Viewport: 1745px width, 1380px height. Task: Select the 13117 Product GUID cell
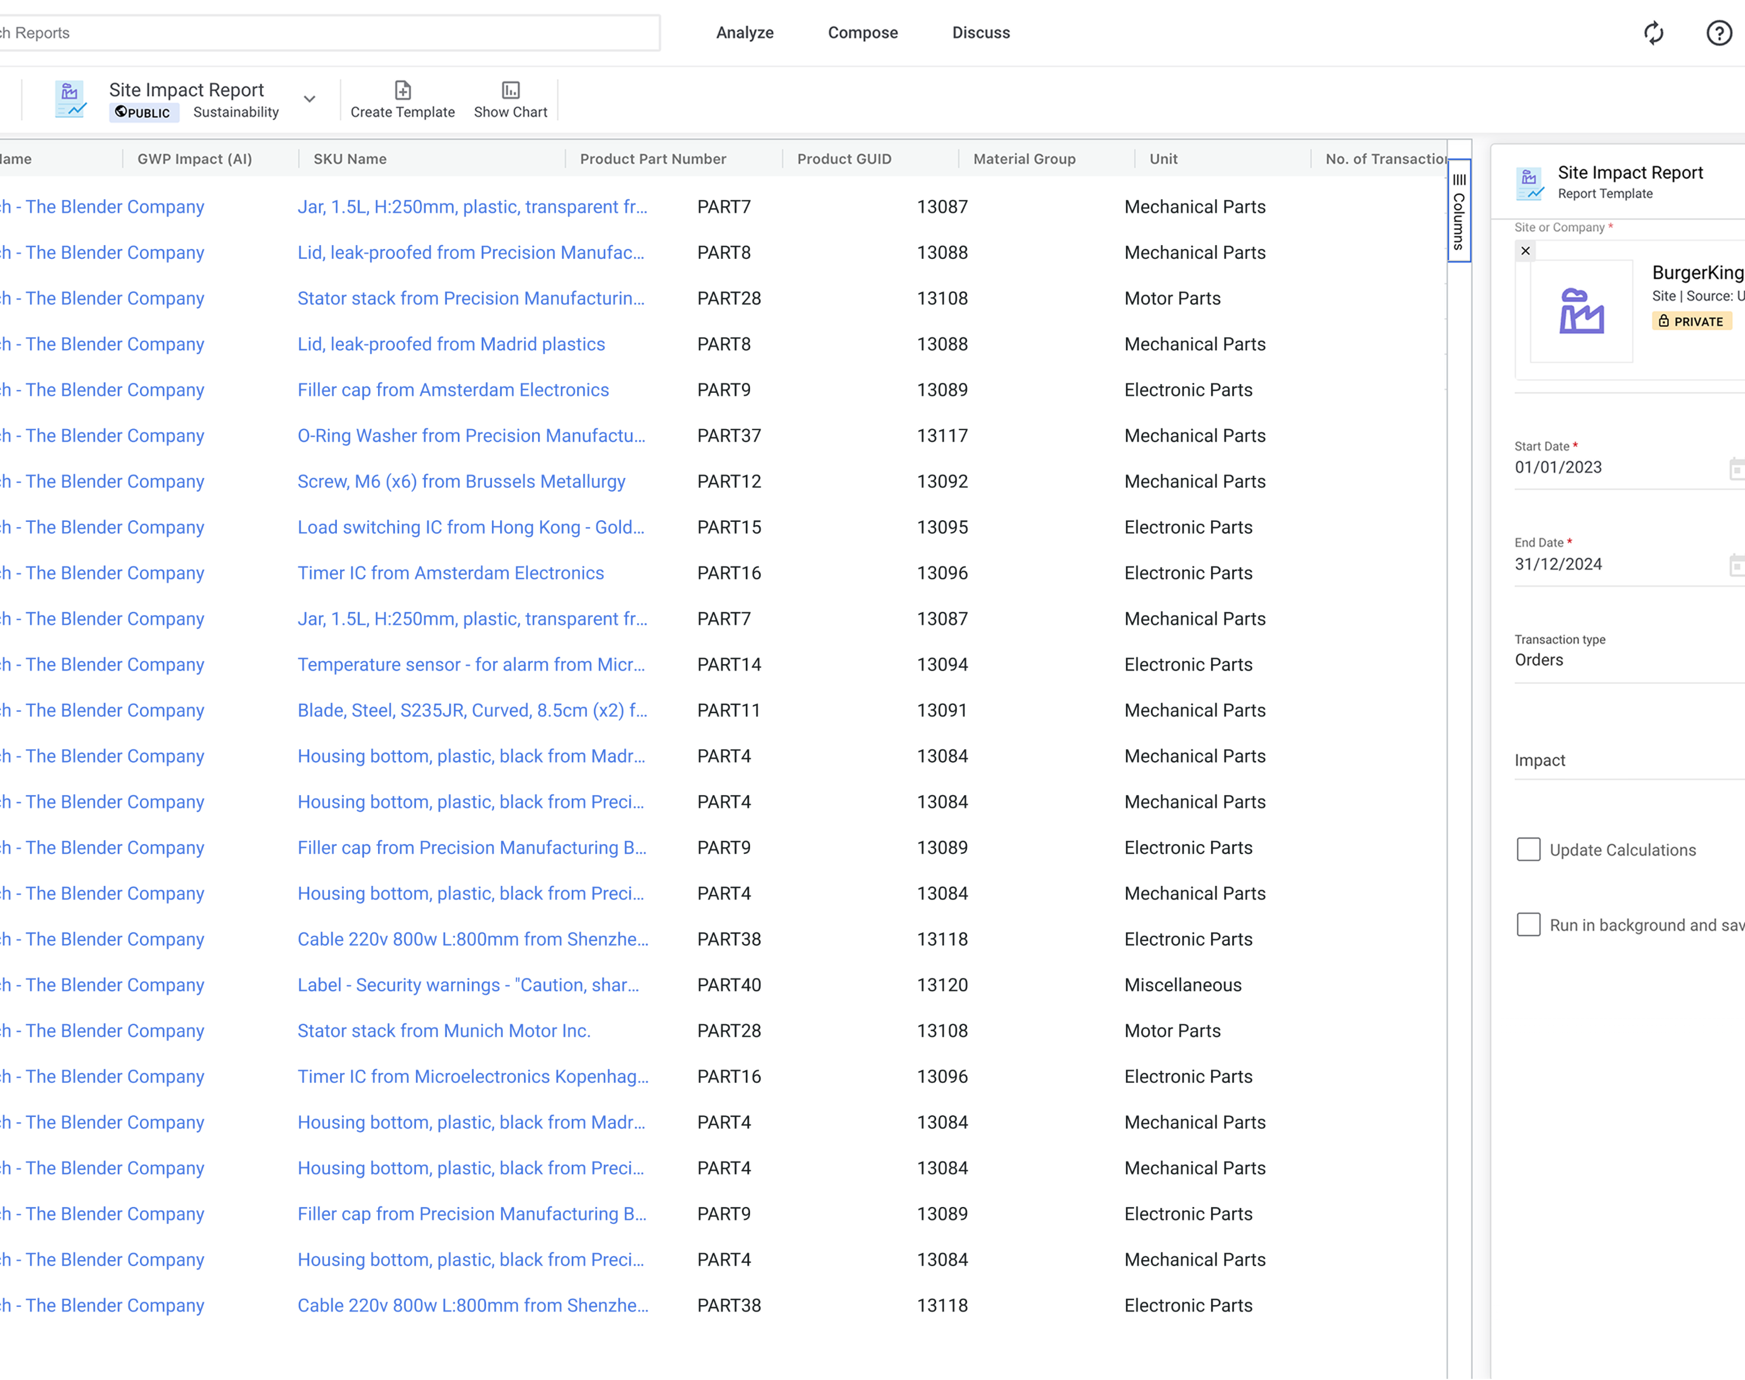(x=942, y=436)
